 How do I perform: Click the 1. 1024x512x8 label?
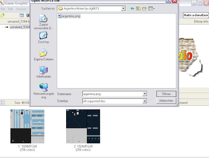tap(27, 146)
